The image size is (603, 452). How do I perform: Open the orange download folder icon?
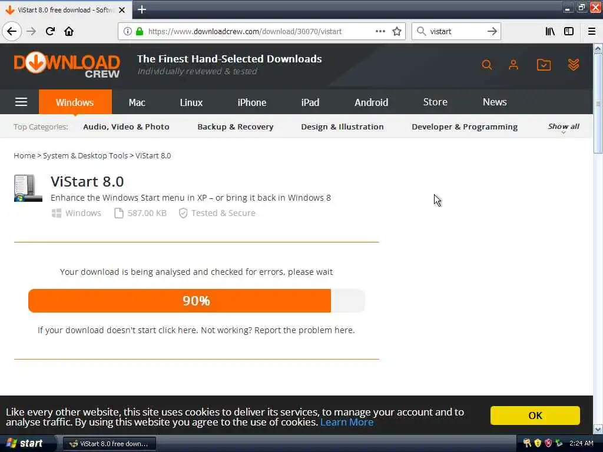544,65
